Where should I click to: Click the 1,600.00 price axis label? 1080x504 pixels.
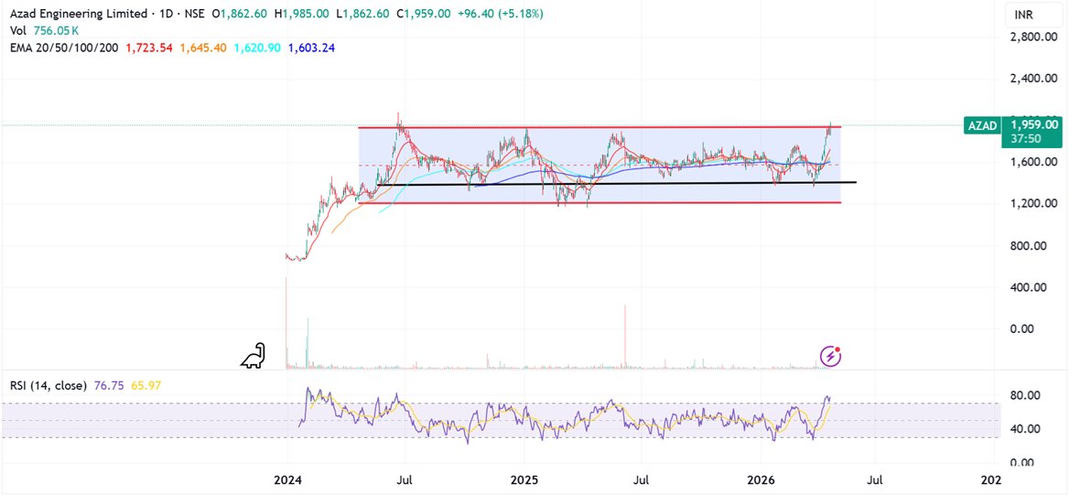[x=1034, y=162]
